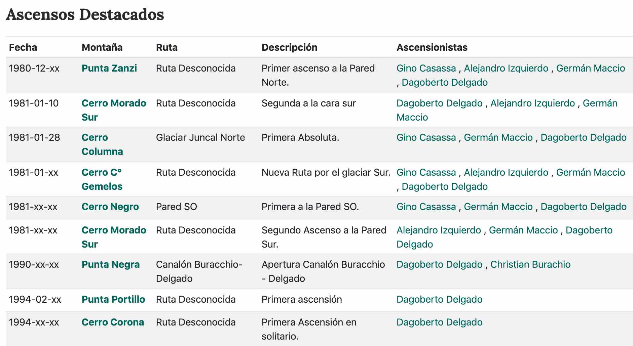Click the Fecha column header
The height and width of the screenshot is (346, 633).
point(23,47)
